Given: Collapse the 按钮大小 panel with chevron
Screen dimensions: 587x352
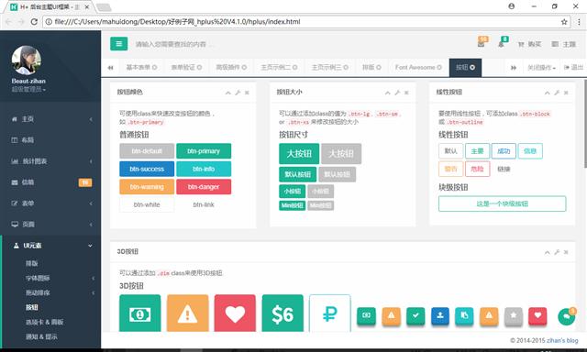Looking at the screenshot, I should [387, 93].
